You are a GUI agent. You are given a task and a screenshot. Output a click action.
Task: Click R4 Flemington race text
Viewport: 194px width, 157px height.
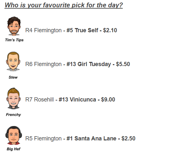tap(43, 30)
